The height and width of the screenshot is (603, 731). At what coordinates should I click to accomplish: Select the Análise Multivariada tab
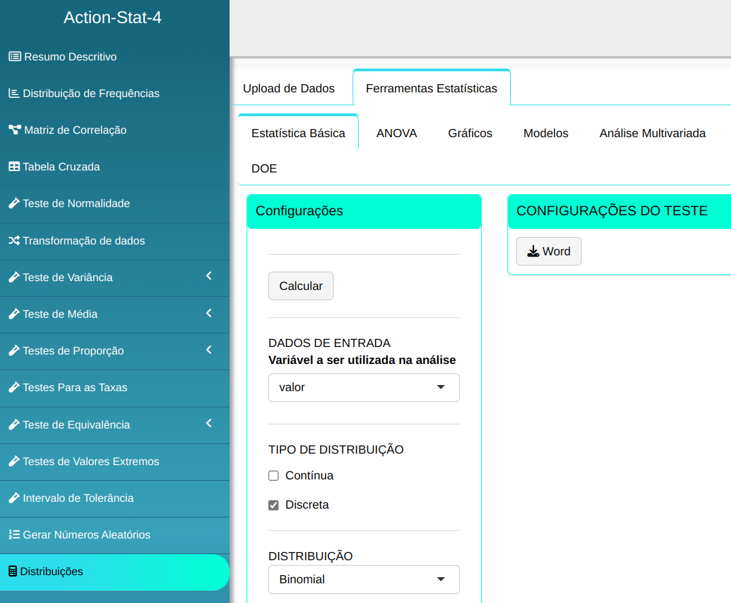652,133
